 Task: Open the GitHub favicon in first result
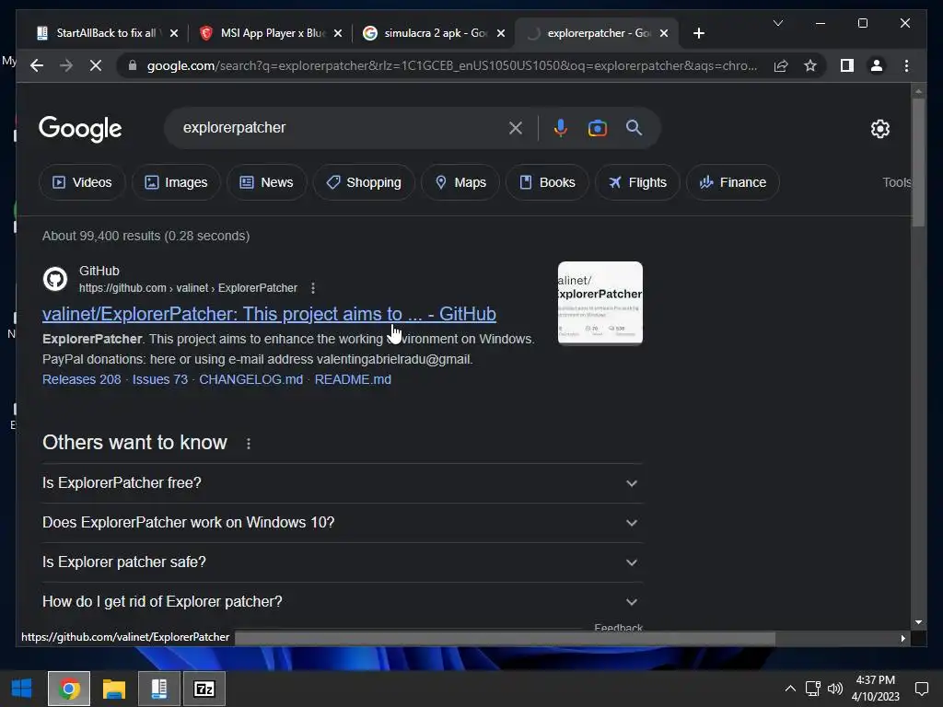pyautogui.click(x=55, y=279)
